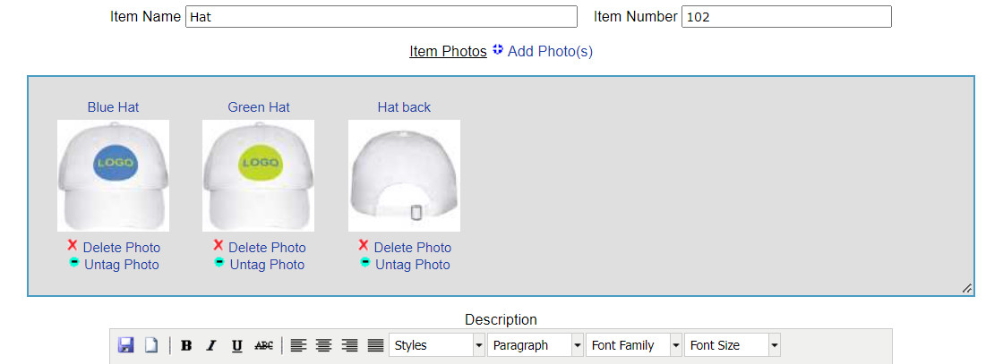Toggle italic formatting
Screen dimensions: 1003x364
[x=211, y=345]
